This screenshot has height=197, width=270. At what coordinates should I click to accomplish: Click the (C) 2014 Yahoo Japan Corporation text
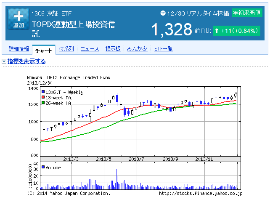[x=69, y=193]
